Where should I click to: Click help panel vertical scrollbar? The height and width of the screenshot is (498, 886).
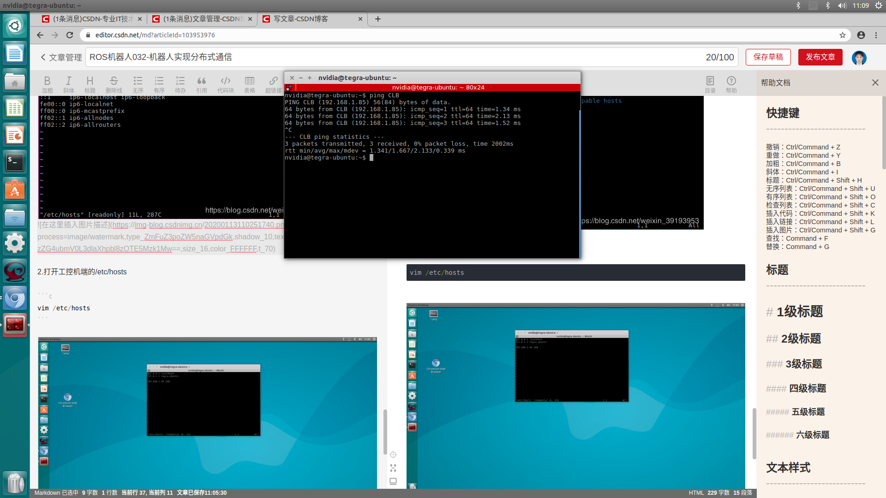point(884,133)
